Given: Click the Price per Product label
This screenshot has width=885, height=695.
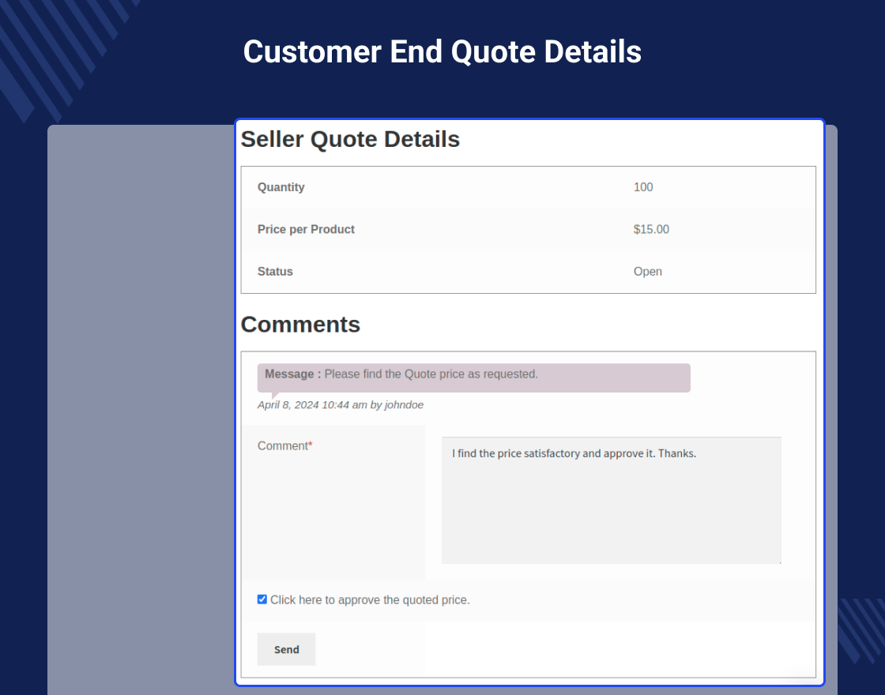Looking at the screenshot, I should coord(306,230).
